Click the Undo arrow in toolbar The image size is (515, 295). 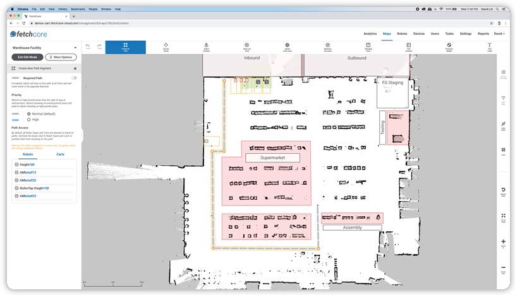pyautogui.click(x=88, y=47)
